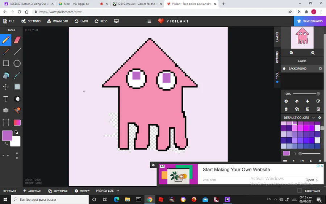This screenshot has height=204, width=326.
Task: Add a new layer with plus icon
Action: tap(286, 101)
